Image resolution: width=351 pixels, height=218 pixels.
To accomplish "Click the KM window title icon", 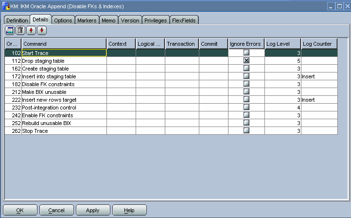I will (x=6, y=6).
